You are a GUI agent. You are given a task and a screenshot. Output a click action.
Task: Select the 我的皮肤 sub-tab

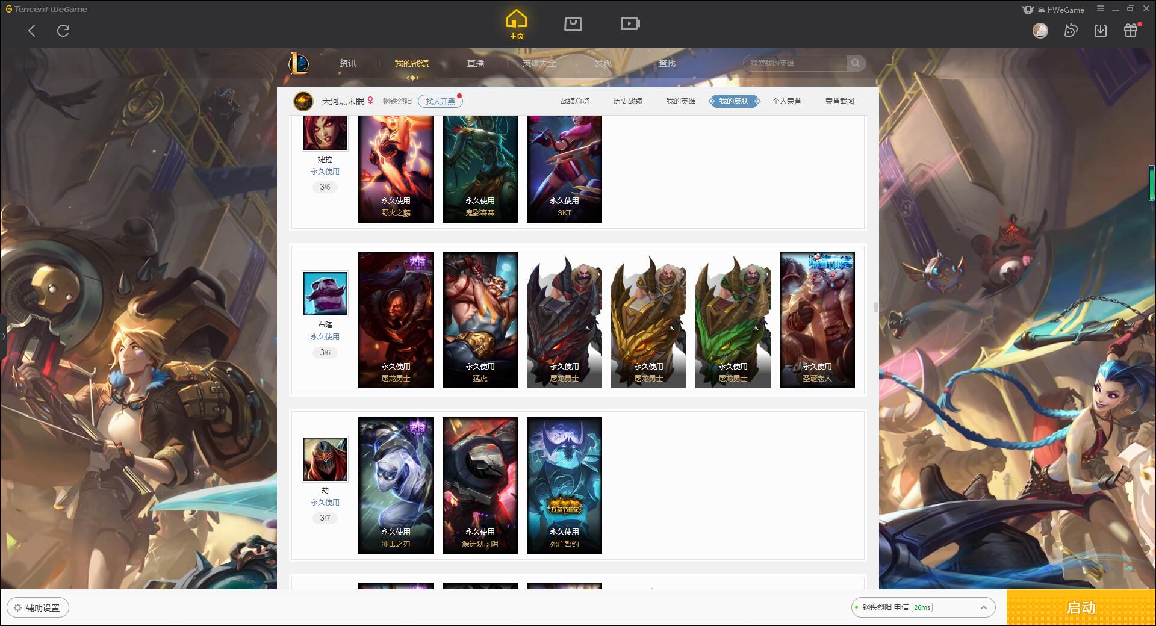pyautogui.click(x=734, y=101)
